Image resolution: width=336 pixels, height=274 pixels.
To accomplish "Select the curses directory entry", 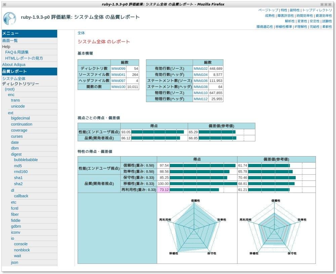I will tap(17, 136).
